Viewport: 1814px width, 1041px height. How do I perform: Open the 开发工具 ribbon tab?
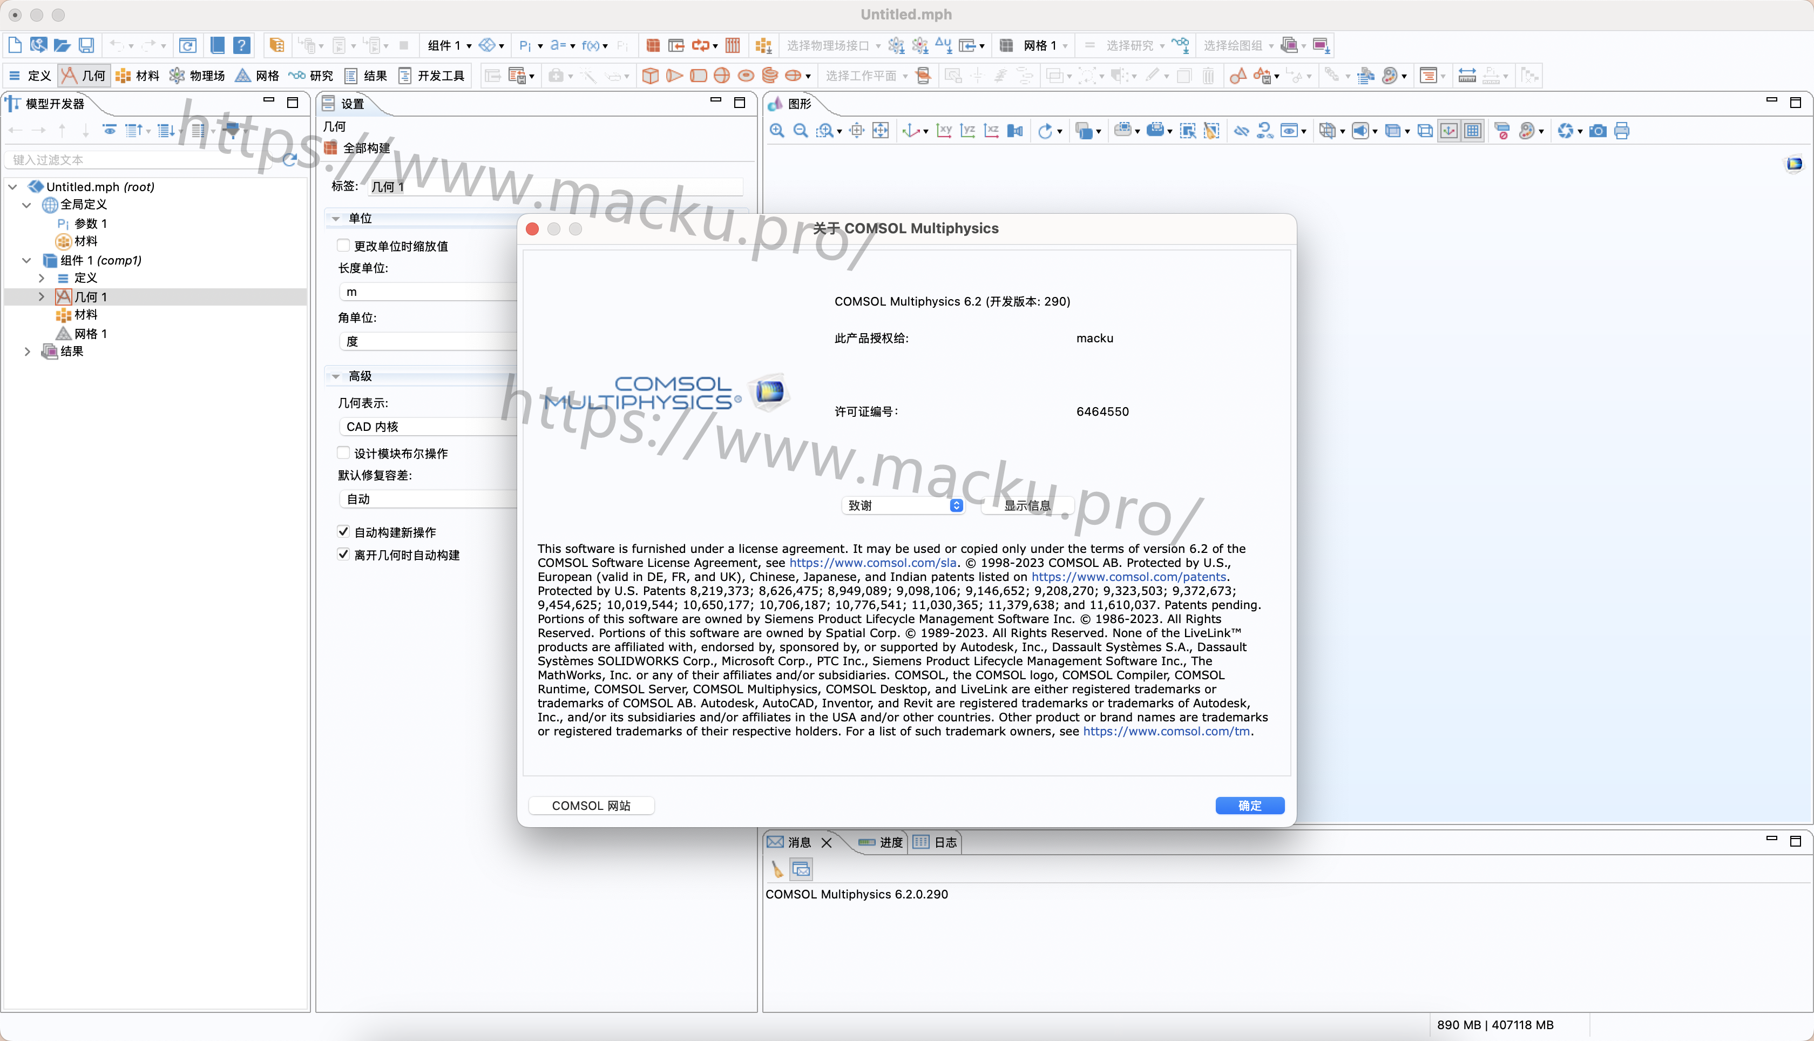pyautogui.click(x=432, y=76)
